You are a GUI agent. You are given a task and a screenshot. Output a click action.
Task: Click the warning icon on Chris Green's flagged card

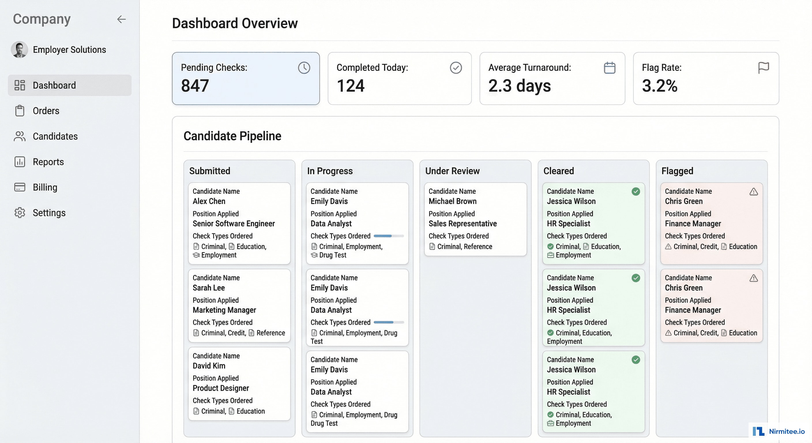point(753,192)
